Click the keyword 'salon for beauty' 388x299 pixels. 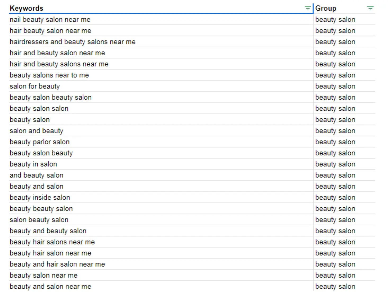[x=34, y=86]
